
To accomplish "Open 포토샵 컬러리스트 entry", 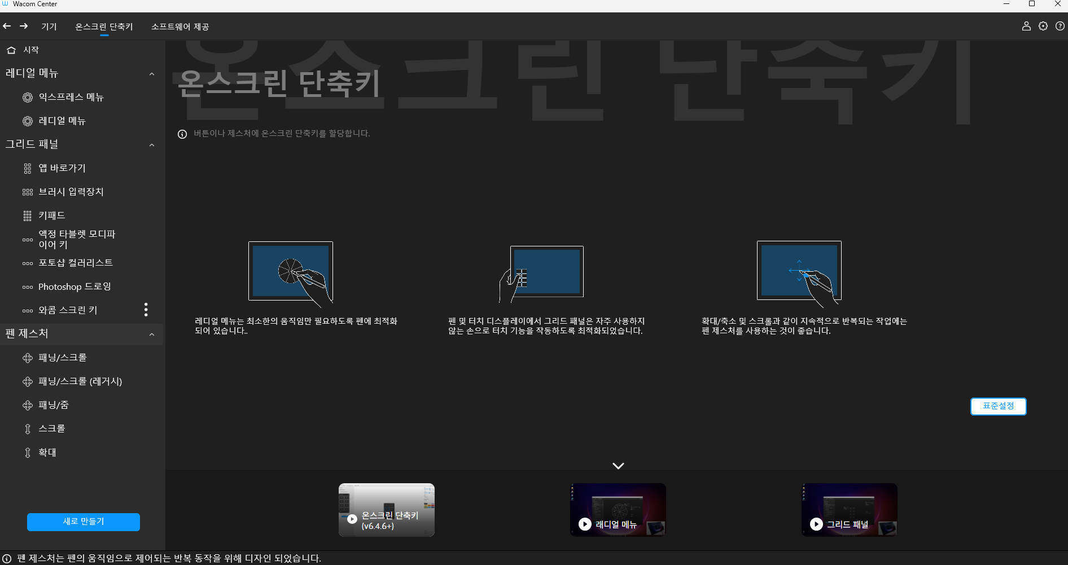I will pyautogui.click(x=76, y=263).
